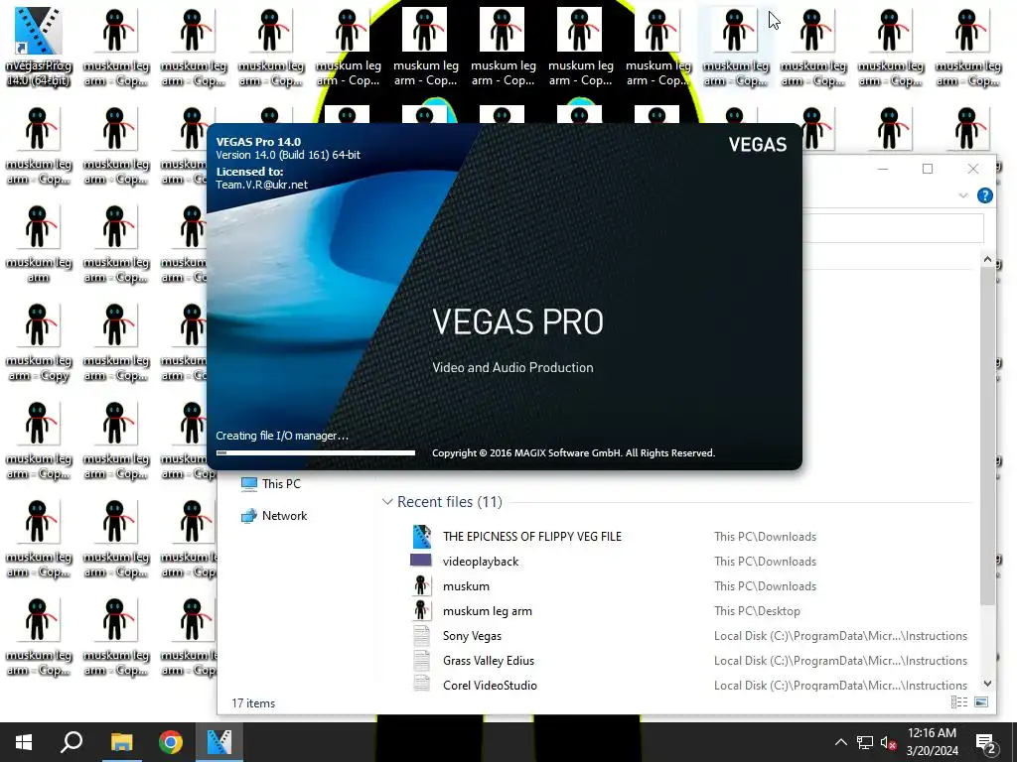Select the videoplayback recent file

tap(689, 562)
